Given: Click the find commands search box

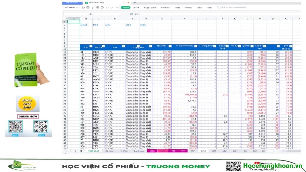Looking at the screenshot, I should (233, 8).
